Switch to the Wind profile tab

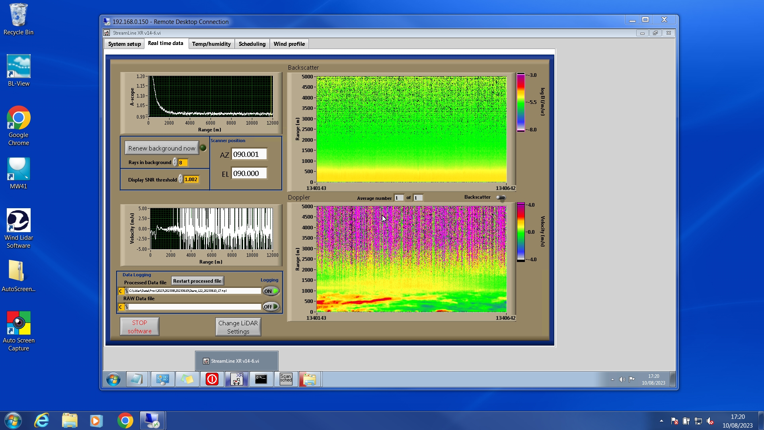pyautogui.click(x=289, y=44)
